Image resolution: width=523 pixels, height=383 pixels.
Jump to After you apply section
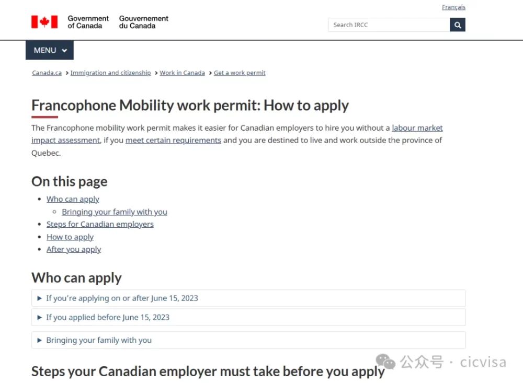[x=74, y=250]
